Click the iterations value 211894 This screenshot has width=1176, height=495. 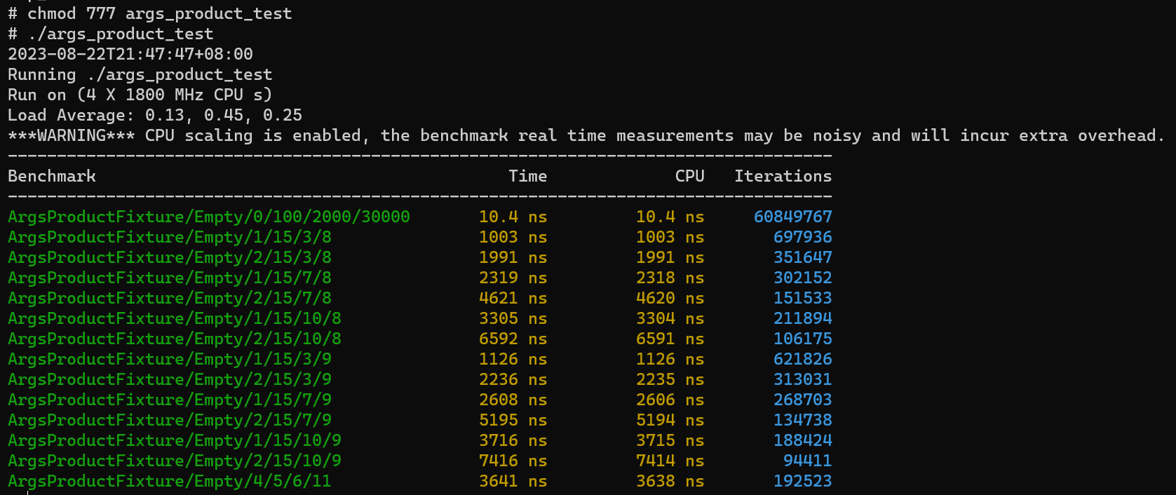[803, 318]
